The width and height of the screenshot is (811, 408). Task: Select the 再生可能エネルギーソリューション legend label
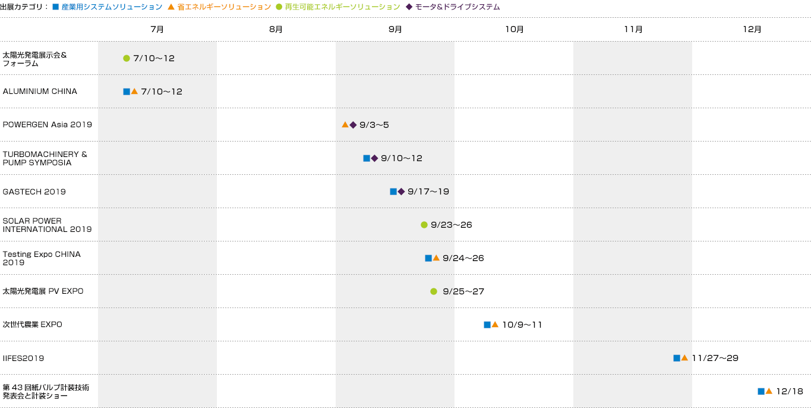[x=342, y=7]
